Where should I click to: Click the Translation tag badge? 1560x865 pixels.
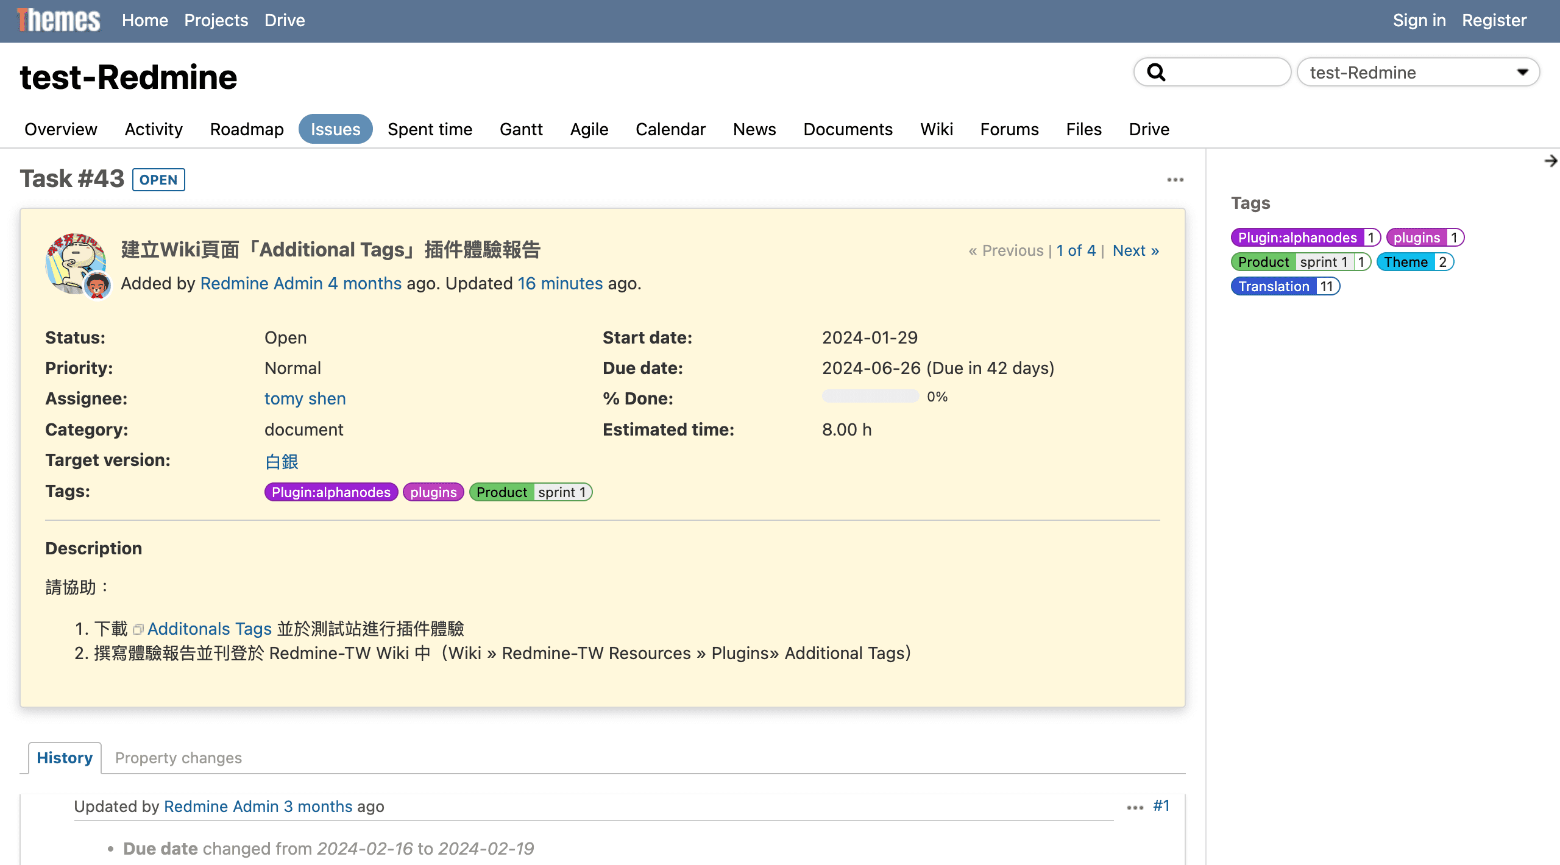pos(1274,286)
